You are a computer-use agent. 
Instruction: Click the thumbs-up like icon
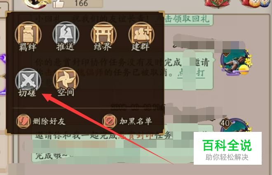pos(58,3)
